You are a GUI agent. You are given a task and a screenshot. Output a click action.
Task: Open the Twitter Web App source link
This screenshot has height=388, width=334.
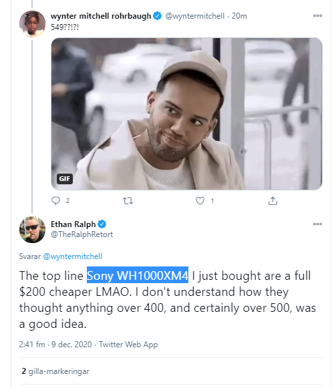(128, 345)
